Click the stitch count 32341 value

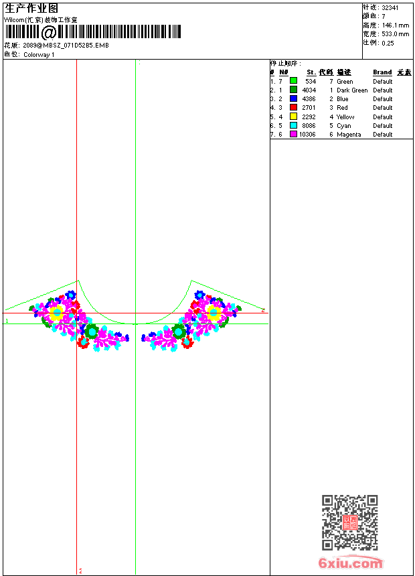pyautogui.click(x=390, y=8)
